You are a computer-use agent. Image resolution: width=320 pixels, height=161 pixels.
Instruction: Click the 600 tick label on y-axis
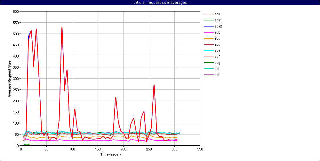[x=16, y=11]
